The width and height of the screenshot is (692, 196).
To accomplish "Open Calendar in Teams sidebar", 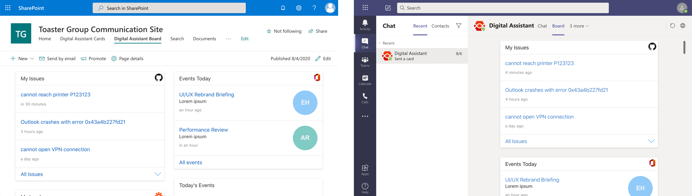I will pos(365,80).
